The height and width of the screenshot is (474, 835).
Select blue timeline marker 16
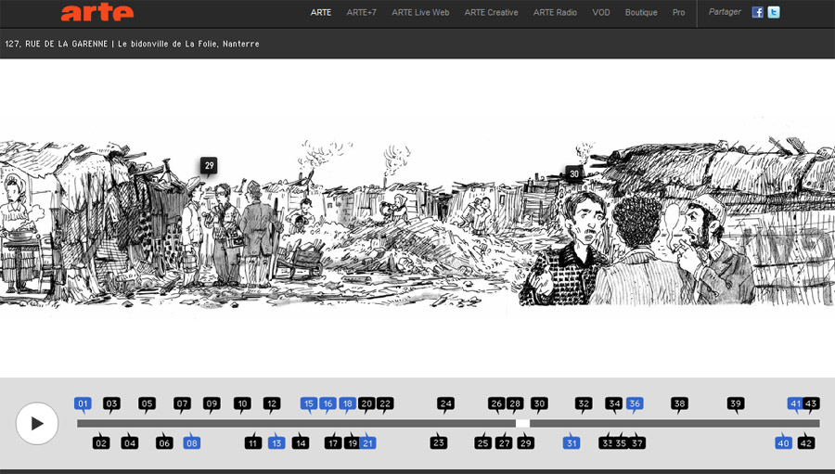(328, 404)
